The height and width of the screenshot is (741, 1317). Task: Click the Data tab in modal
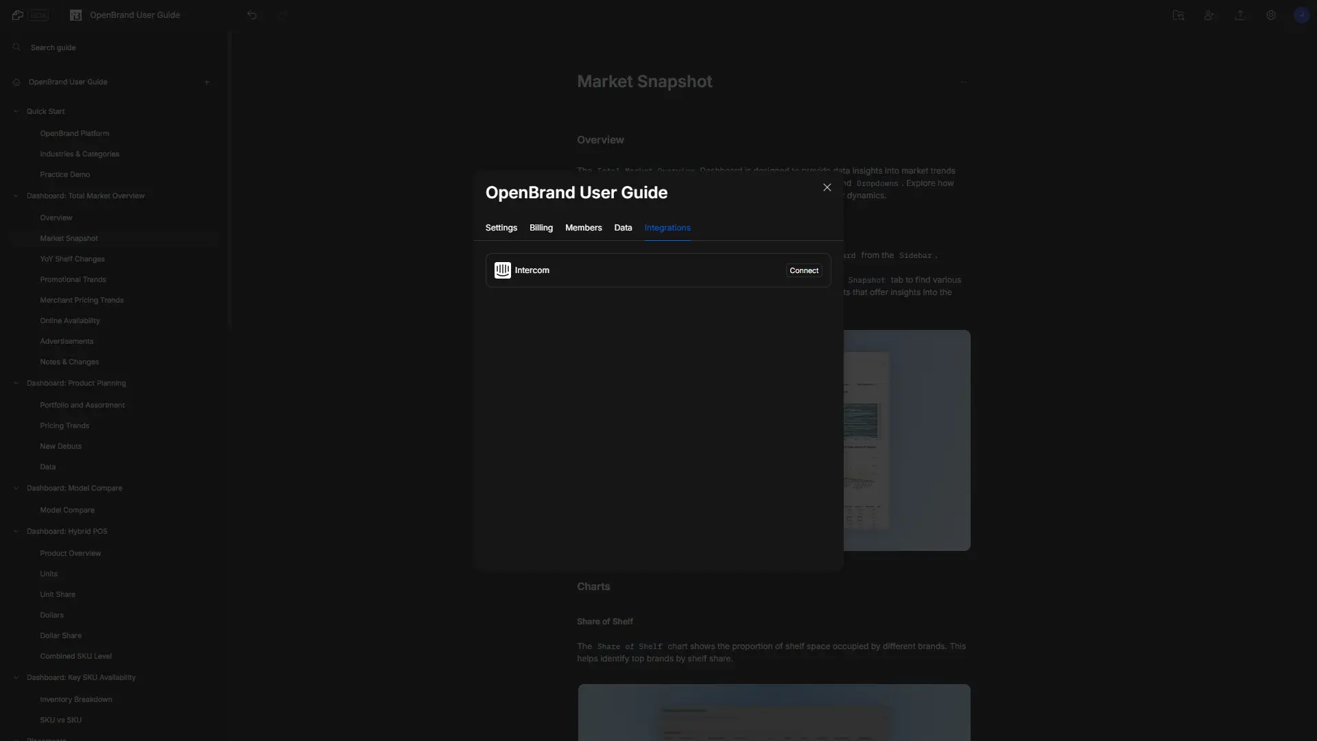coord(622,228)
